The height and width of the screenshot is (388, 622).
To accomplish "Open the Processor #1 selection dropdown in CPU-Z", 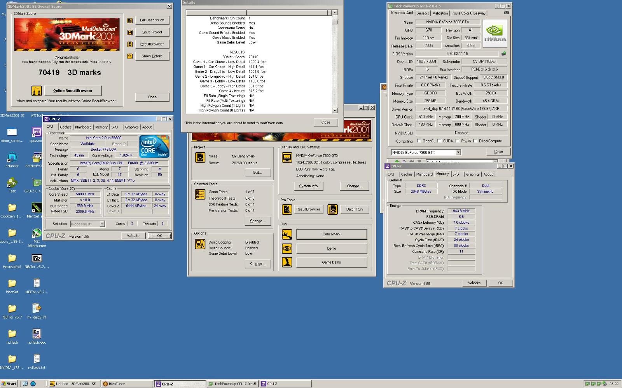I will point(102,224).
